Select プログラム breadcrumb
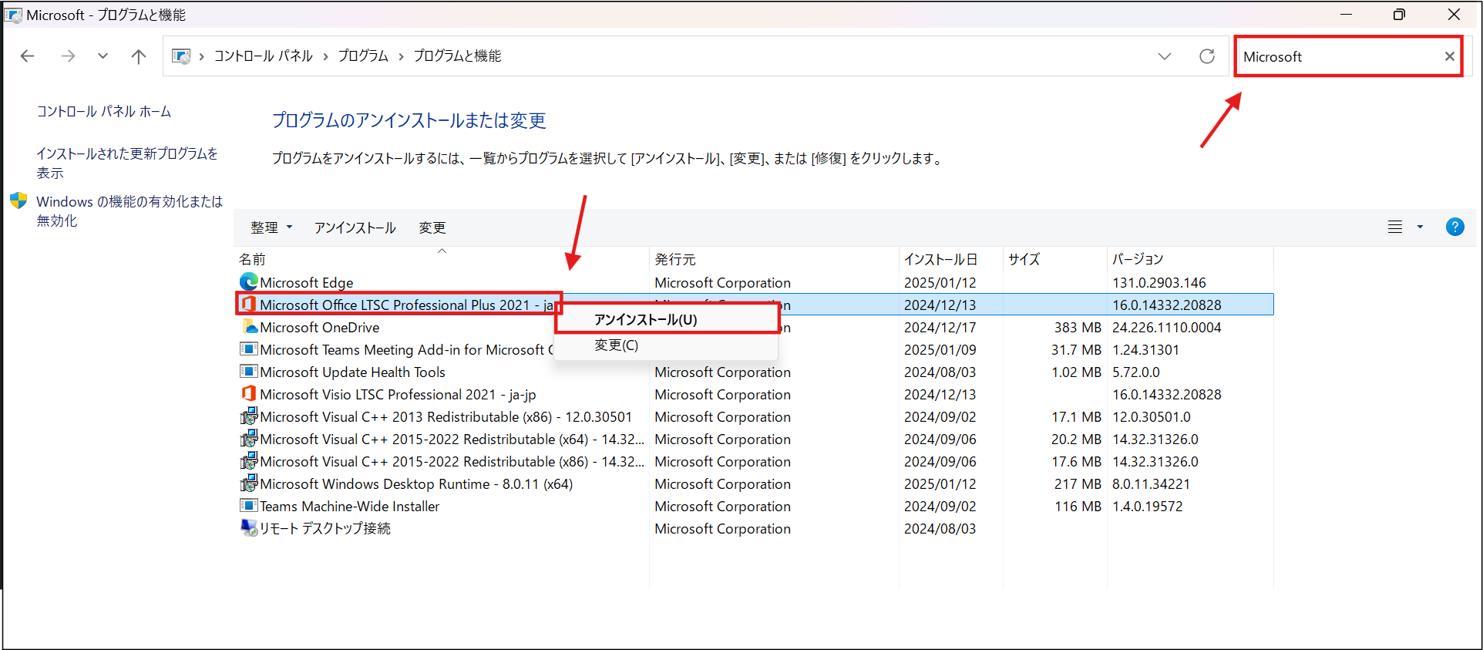The image size is (1483, 650). pos(363,56)
